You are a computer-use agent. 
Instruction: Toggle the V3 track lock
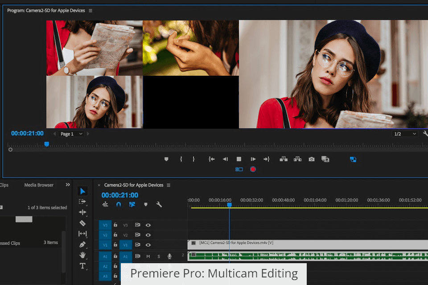click(115, 225)
